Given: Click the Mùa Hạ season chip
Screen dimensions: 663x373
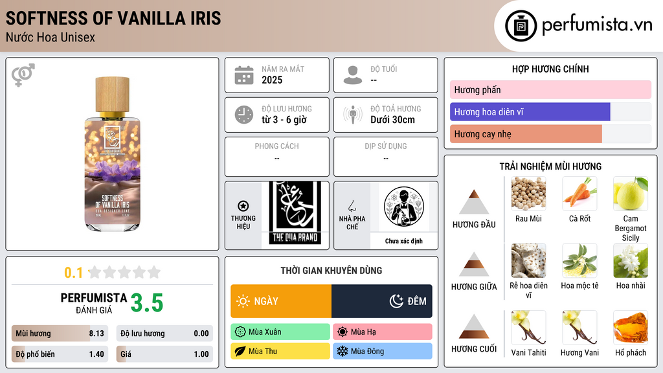Looking at the screenshot, I should pos(383,332).
